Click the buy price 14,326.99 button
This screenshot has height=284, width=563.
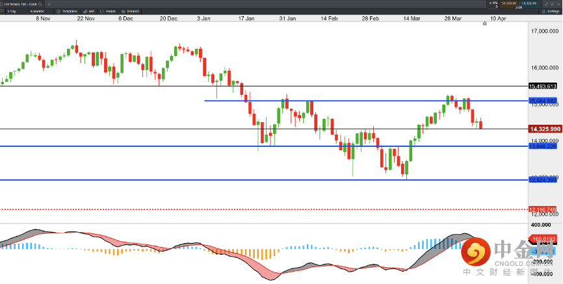(529, 4)
